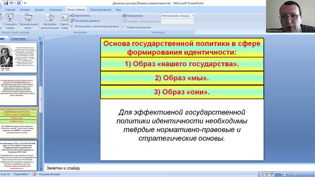Click the slide title Основа государственной политики
The image size is (315, 177).
coord(182,48)
